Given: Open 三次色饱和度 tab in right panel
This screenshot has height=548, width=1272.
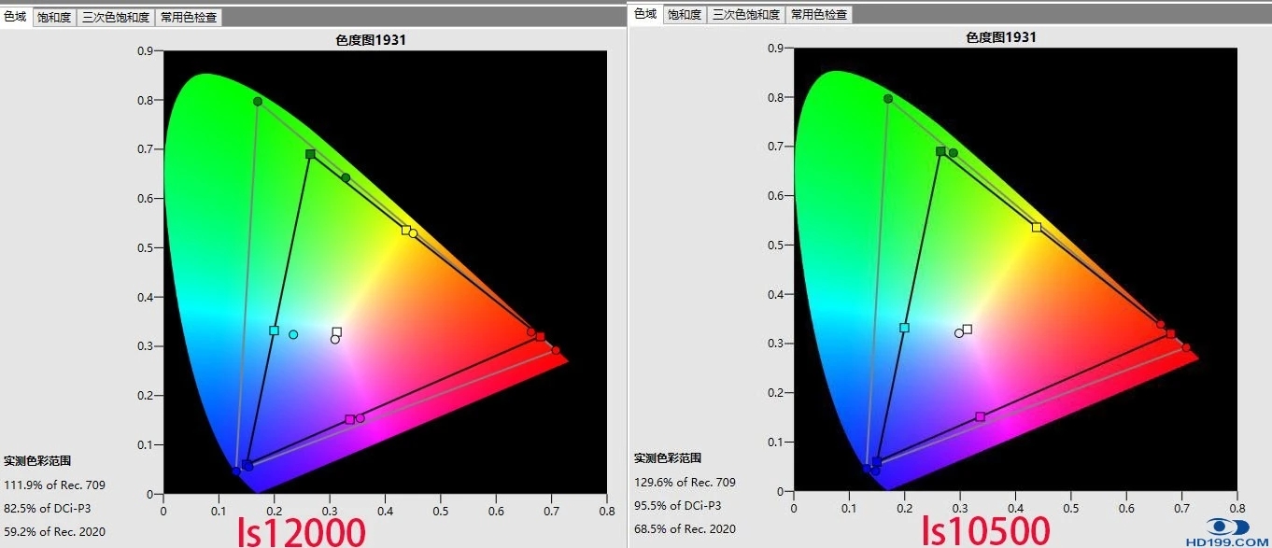Looking at the screenshot, I should pos(745,15).
